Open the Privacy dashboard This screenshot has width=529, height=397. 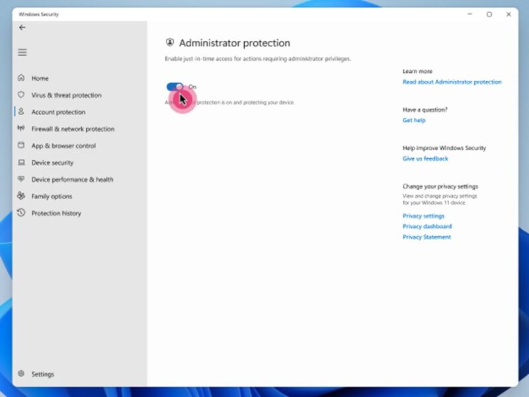[427, 226]
